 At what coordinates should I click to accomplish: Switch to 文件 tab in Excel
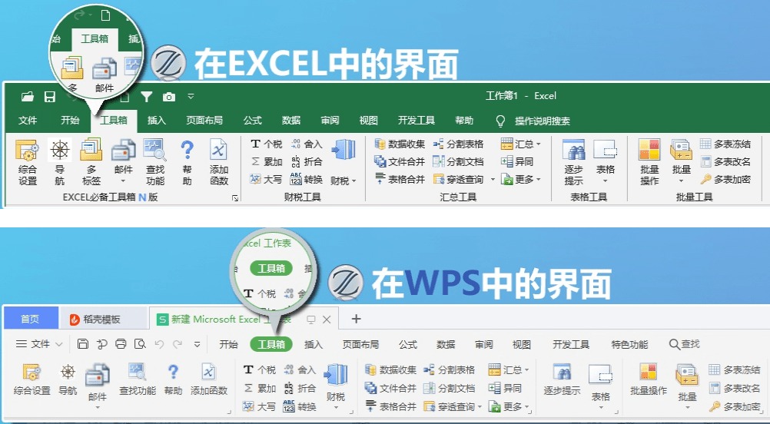28,121
